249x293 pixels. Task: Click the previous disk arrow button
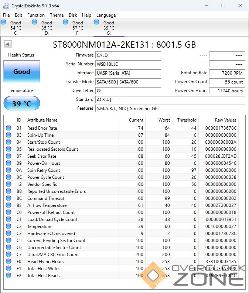point(8,44)
